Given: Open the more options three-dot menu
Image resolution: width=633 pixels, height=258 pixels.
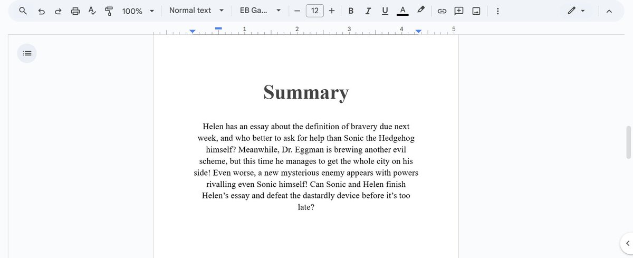Looking at the screenshot, I should click(497, 11).
